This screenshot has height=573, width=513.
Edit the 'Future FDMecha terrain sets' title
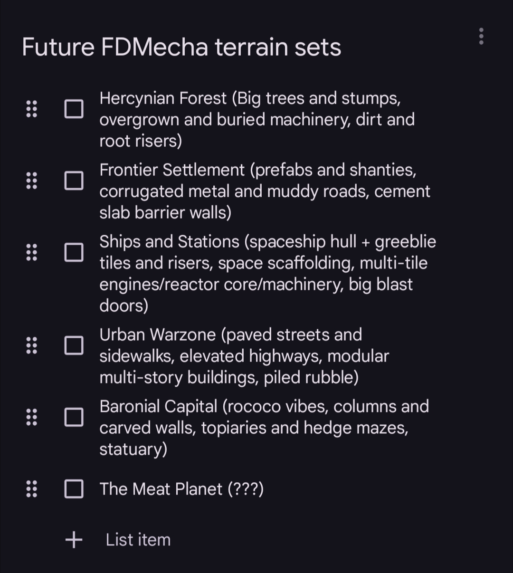[x=181, y=48]
